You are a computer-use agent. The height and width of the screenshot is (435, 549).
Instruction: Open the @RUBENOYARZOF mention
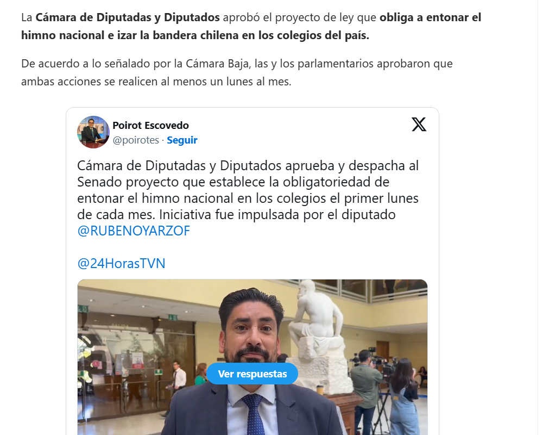coord(134,231)
